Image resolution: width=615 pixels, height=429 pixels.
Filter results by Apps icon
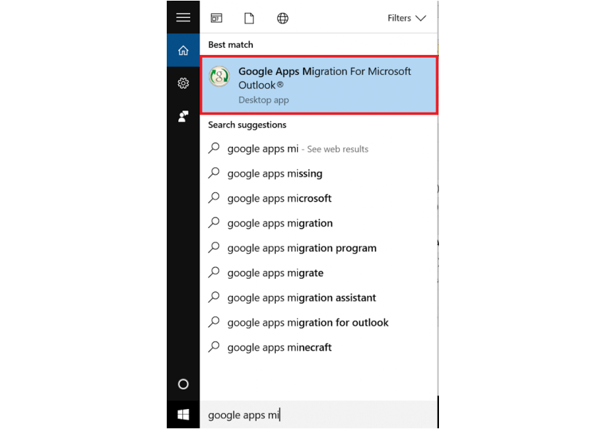click(x=217, y=18)
